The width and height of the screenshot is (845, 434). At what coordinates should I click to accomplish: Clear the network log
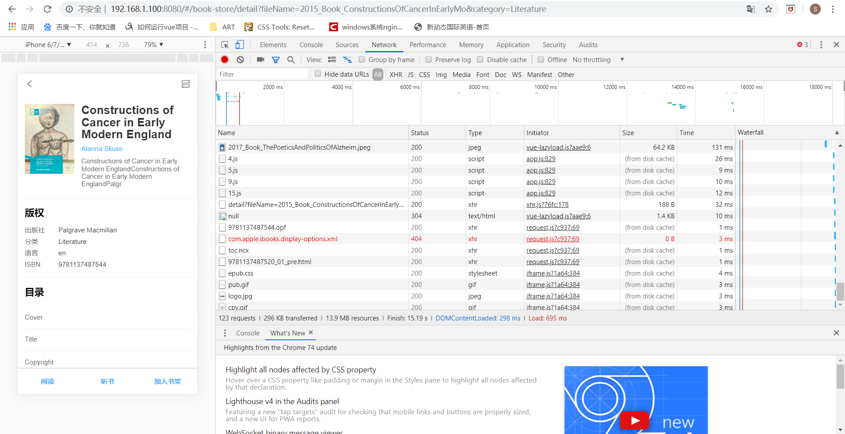[240, 59]
